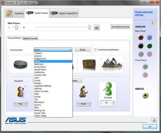The width and height of the screenshot is (161, 133).
Task: Select Mountains environment
Action: click(x=53, y=102)
